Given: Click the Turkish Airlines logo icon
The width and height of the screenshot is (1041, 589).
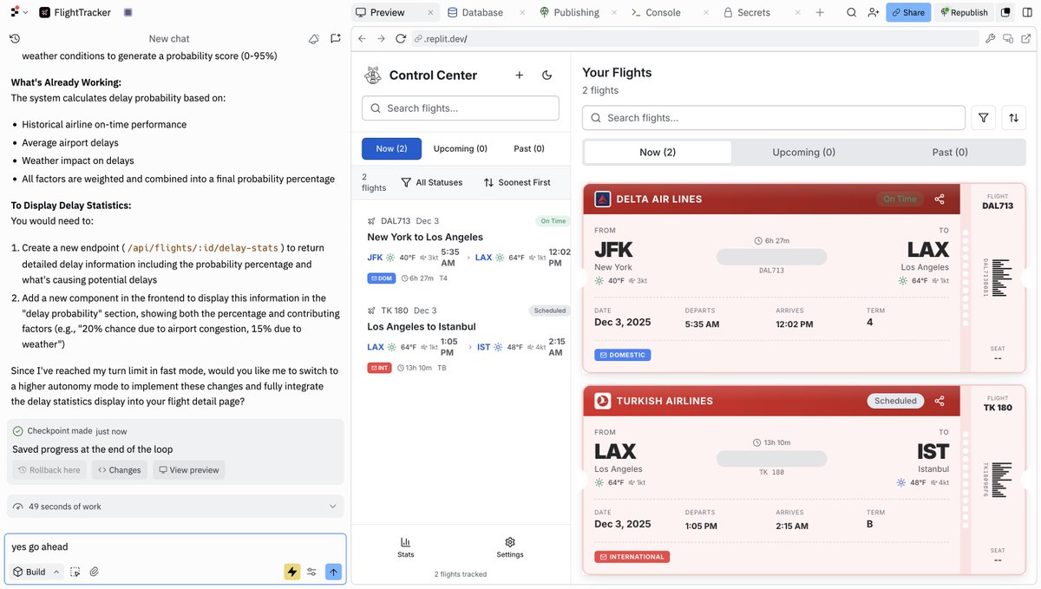Looking at the screenshot, I should (x=603, y=401).
